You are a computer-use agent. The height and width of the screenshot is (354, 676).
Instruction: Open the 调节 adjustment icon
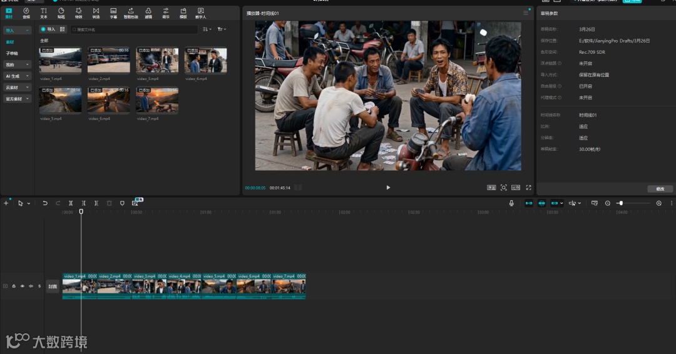[x=165, y=13]
